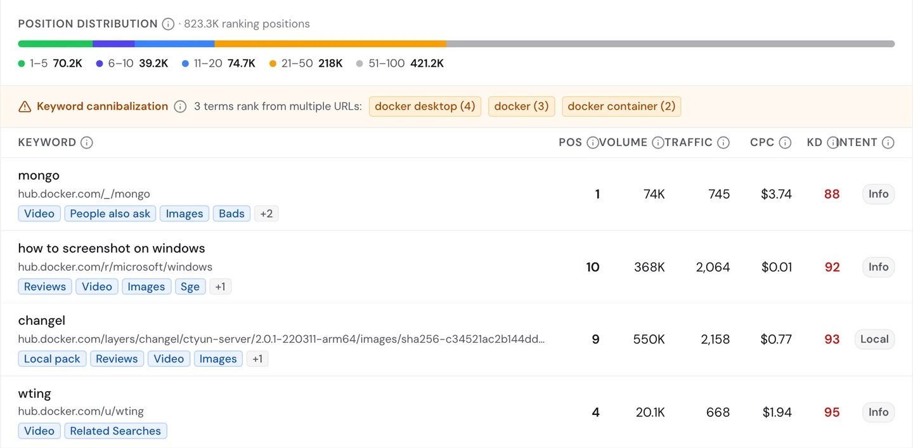Click the Local intent badge
The height and width of the screenshot is (448, 913).
coord(874,339)
